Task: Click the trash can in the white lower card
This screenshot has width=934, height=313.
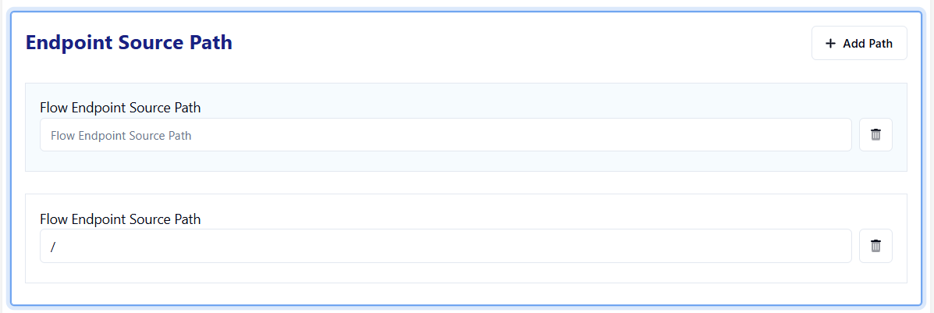Action: click(x=875, y=246)
